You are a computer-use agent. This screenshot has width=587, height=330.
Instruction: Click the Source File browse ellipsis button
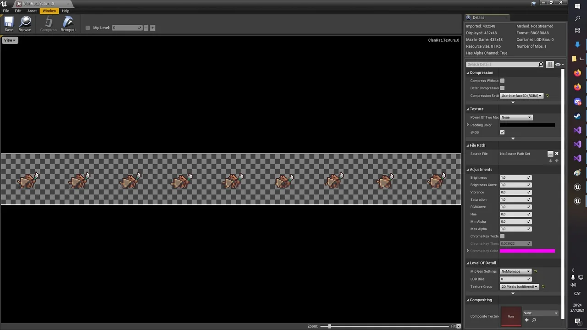550,154
